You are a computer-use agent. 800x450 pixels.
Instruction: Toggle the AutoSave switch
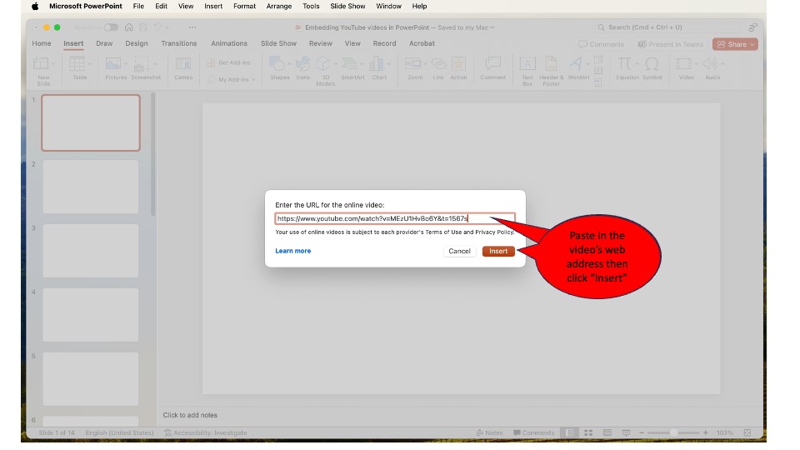click(x=111, y=27)
